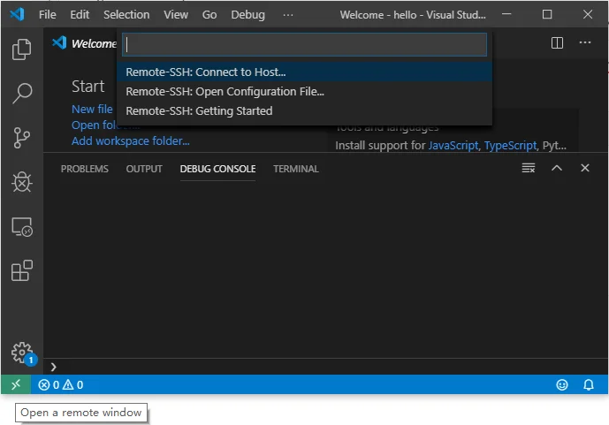The image size is (609, 425).
Task: Click the feedback smiley icon
Action: click(561, 384)
